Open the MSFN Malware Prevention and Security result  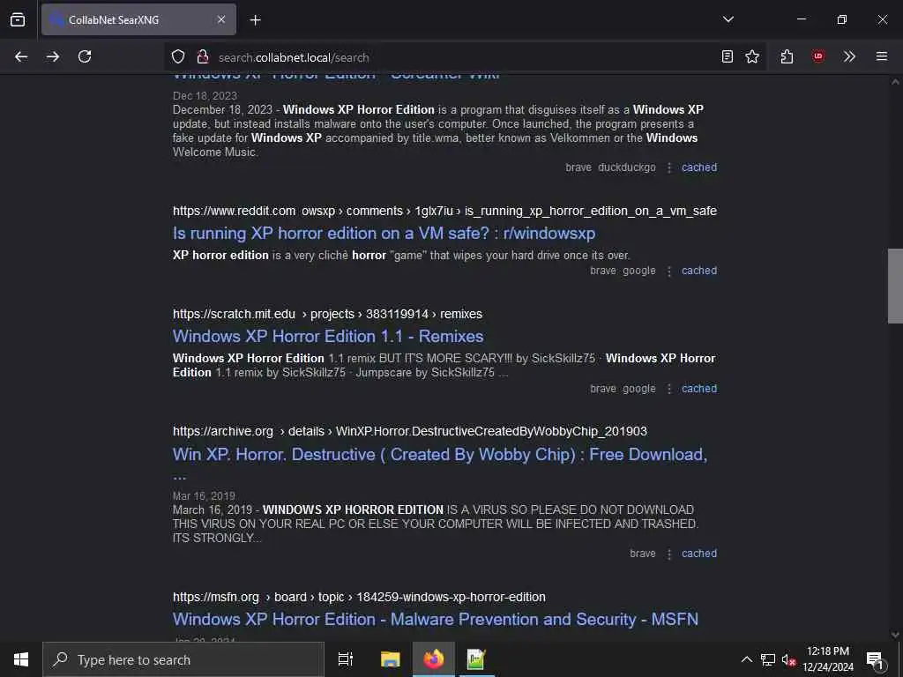tap(436, 620)
